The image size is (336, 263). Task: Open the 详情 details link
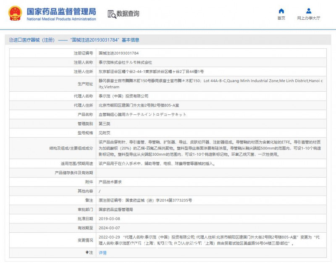(x=102, y=252)
